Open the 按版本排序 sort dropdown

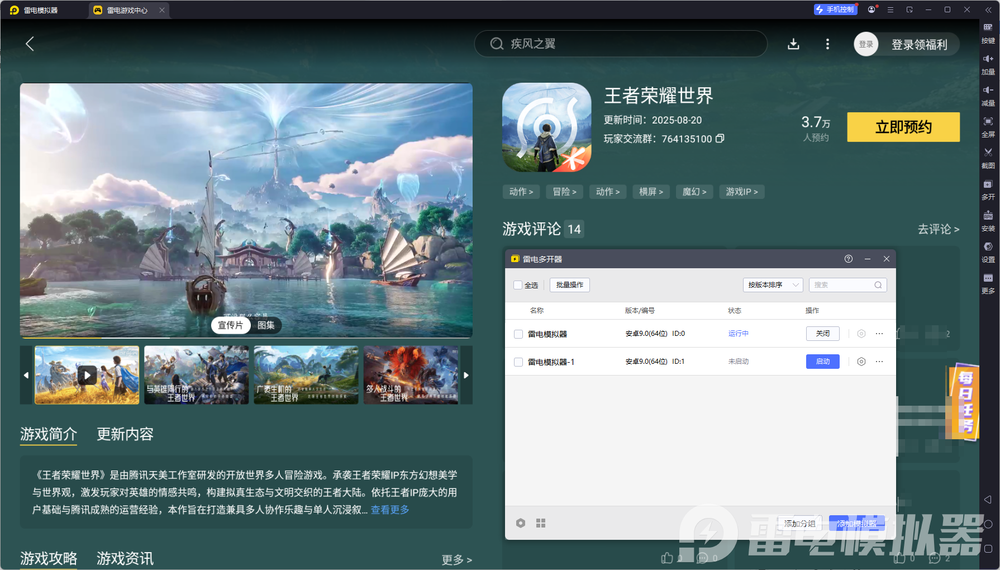point(773,285)
